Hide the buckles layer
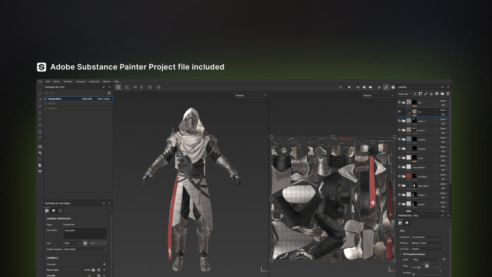Screen dimensions: 492x277 coord(399,139)
